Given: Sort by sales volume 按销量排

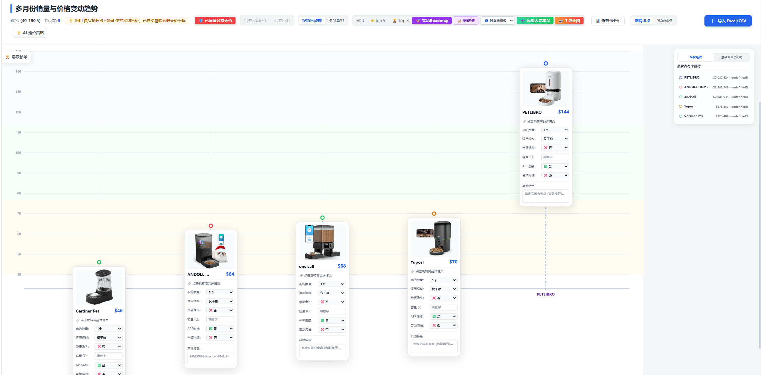Looking at the screenshot, I should point(336,21).
